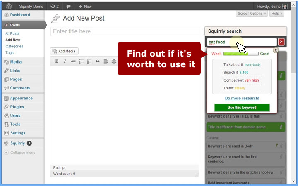The width and height of the screenshot is (298, 186).
Task: Click Add Media button
Action: [x=64, y=51]
